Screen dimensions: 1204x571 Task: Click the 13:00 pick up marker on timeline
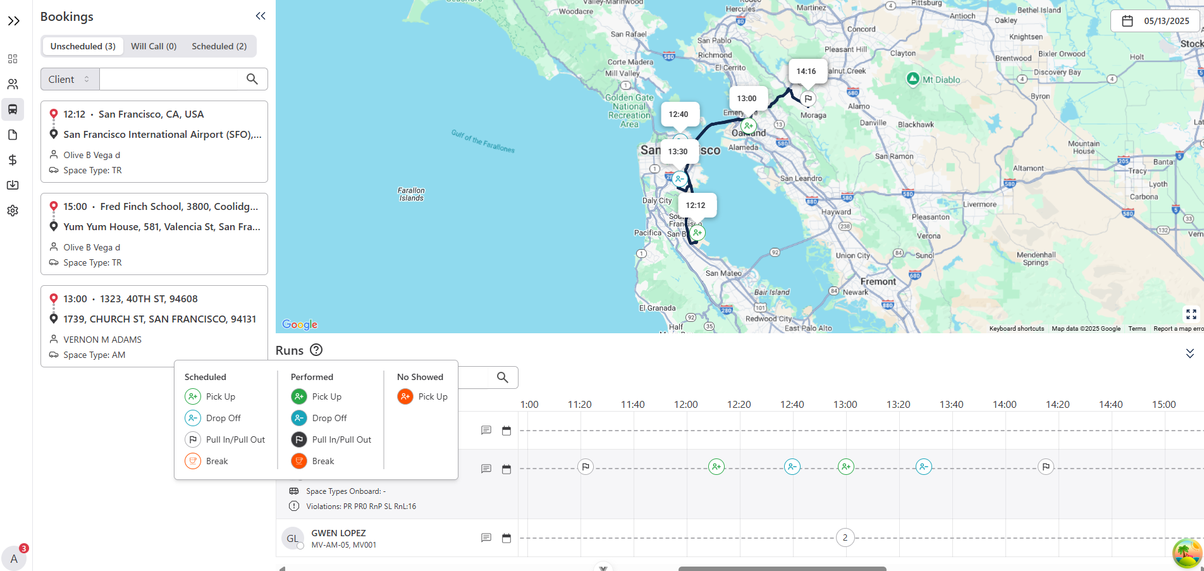[x=845, y=467]
